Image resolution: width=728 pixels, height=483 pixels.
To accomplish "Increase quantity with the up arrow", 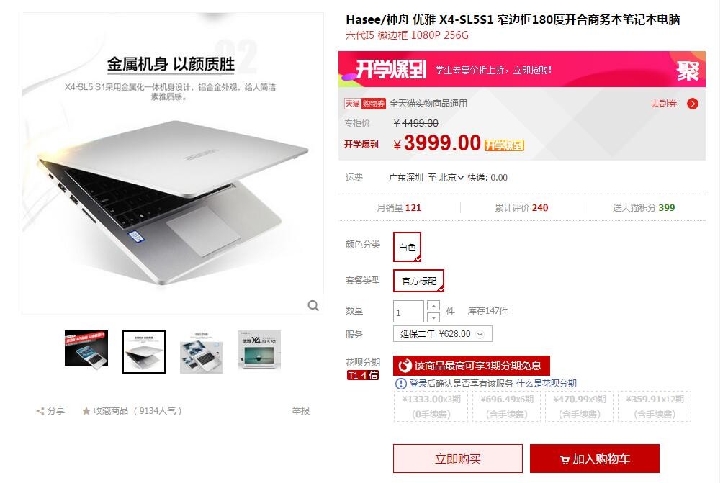I will [x=433, y=306].
